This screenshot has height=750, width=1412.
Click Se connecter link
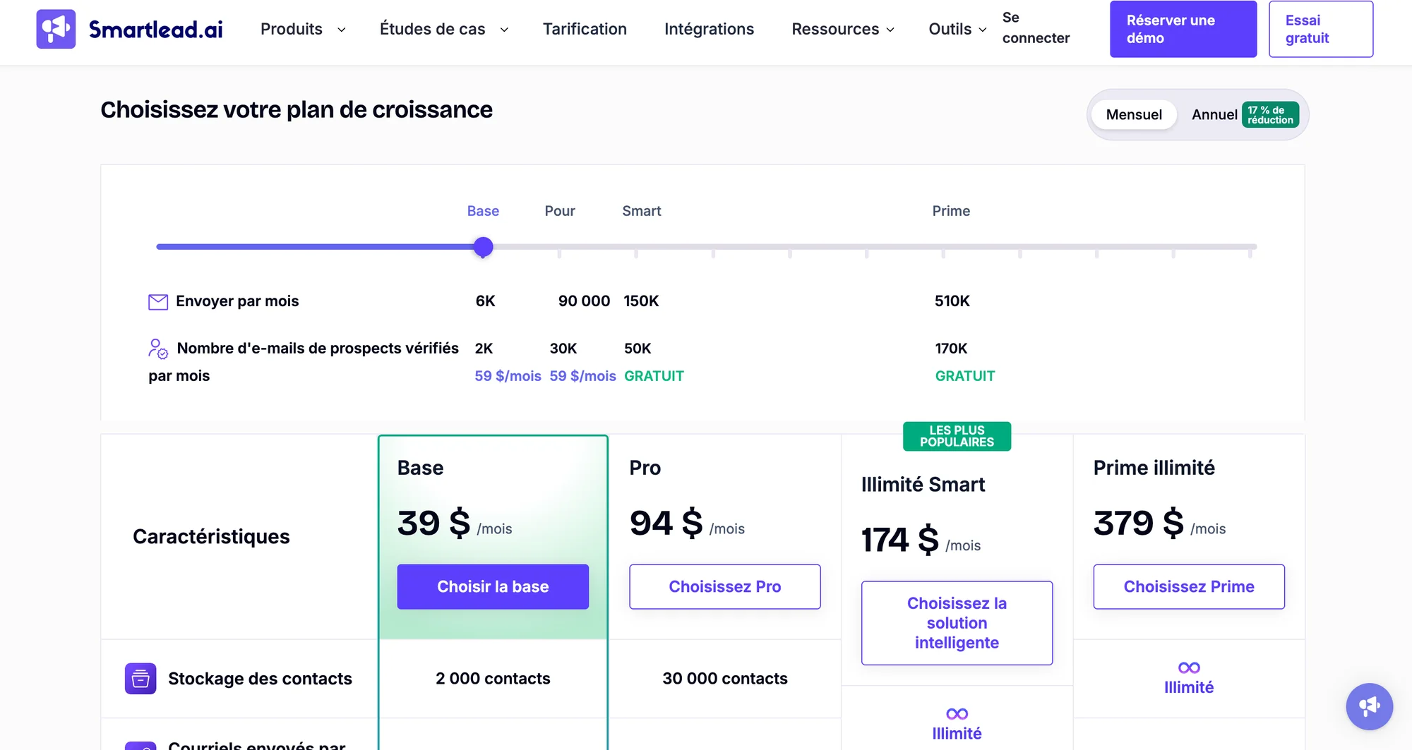(1036, 28)
